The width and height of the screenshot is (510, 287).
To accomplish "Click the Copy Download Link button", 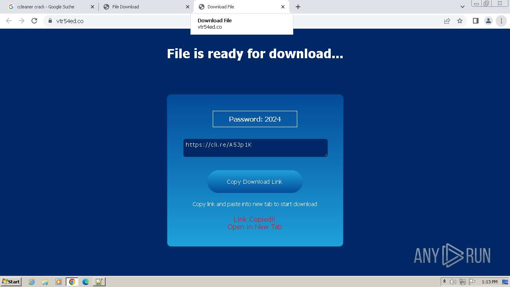I will pos(255,182).
